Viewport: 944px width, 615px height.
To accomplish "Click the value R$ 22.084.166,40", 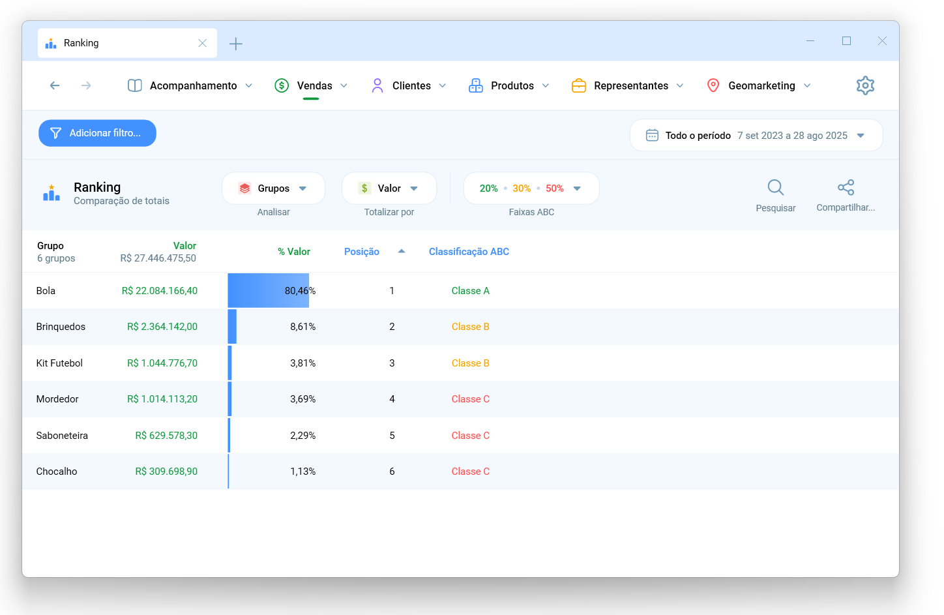I will 160,291.
